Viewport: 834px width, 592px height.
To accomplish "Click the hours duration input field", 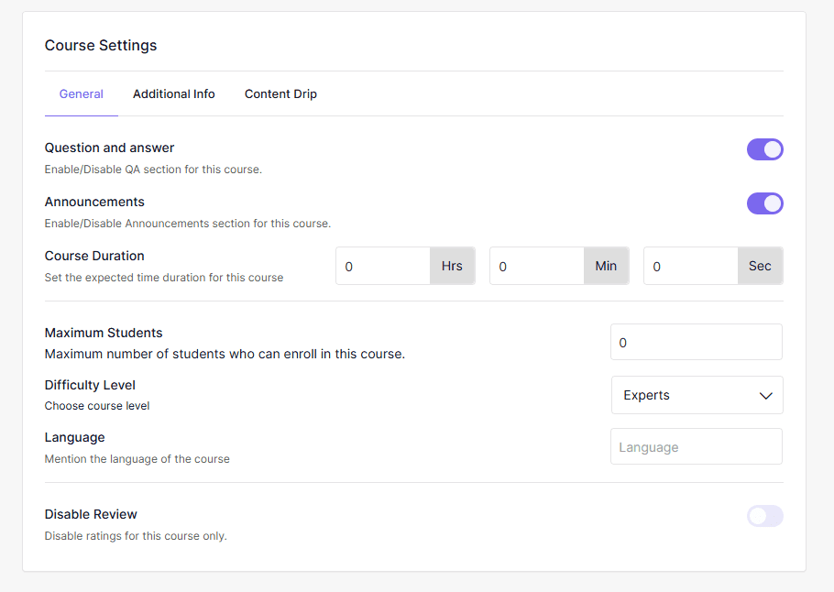I will [x=382, y=266].
